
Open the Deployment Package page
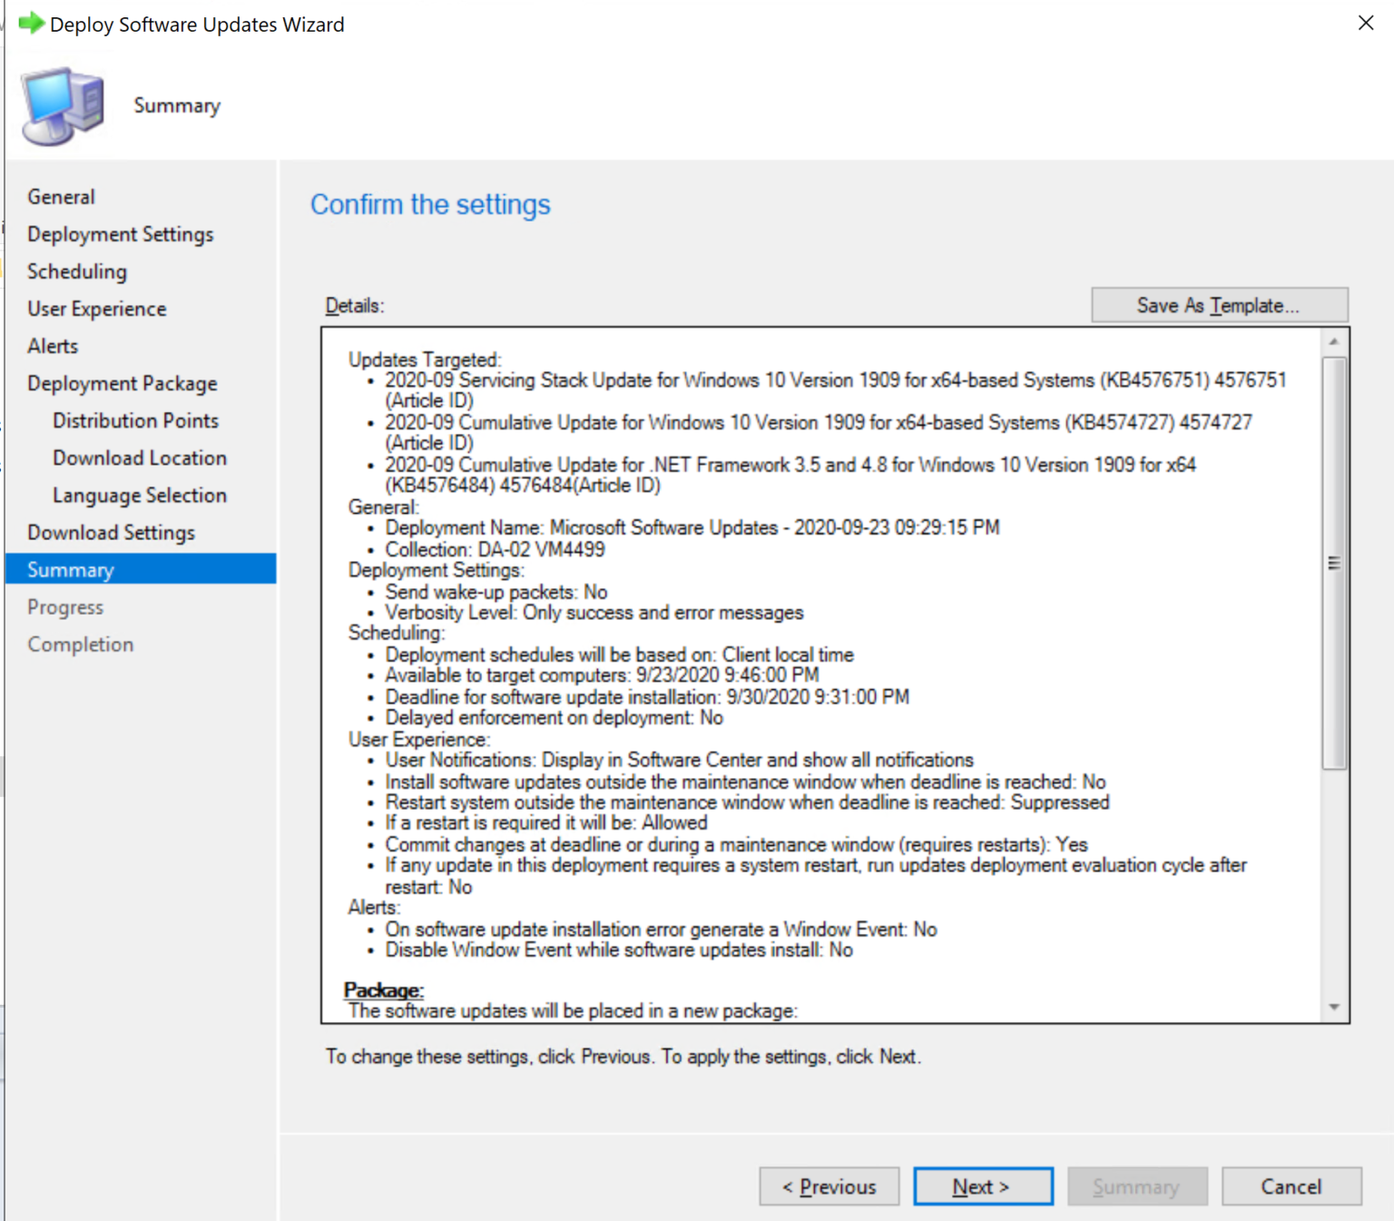122,383
